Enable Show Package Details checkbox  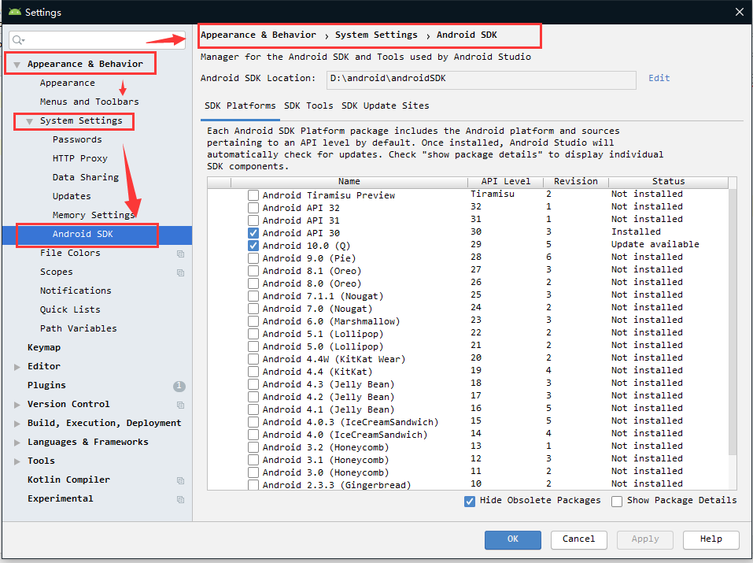[x=617, y=502]
